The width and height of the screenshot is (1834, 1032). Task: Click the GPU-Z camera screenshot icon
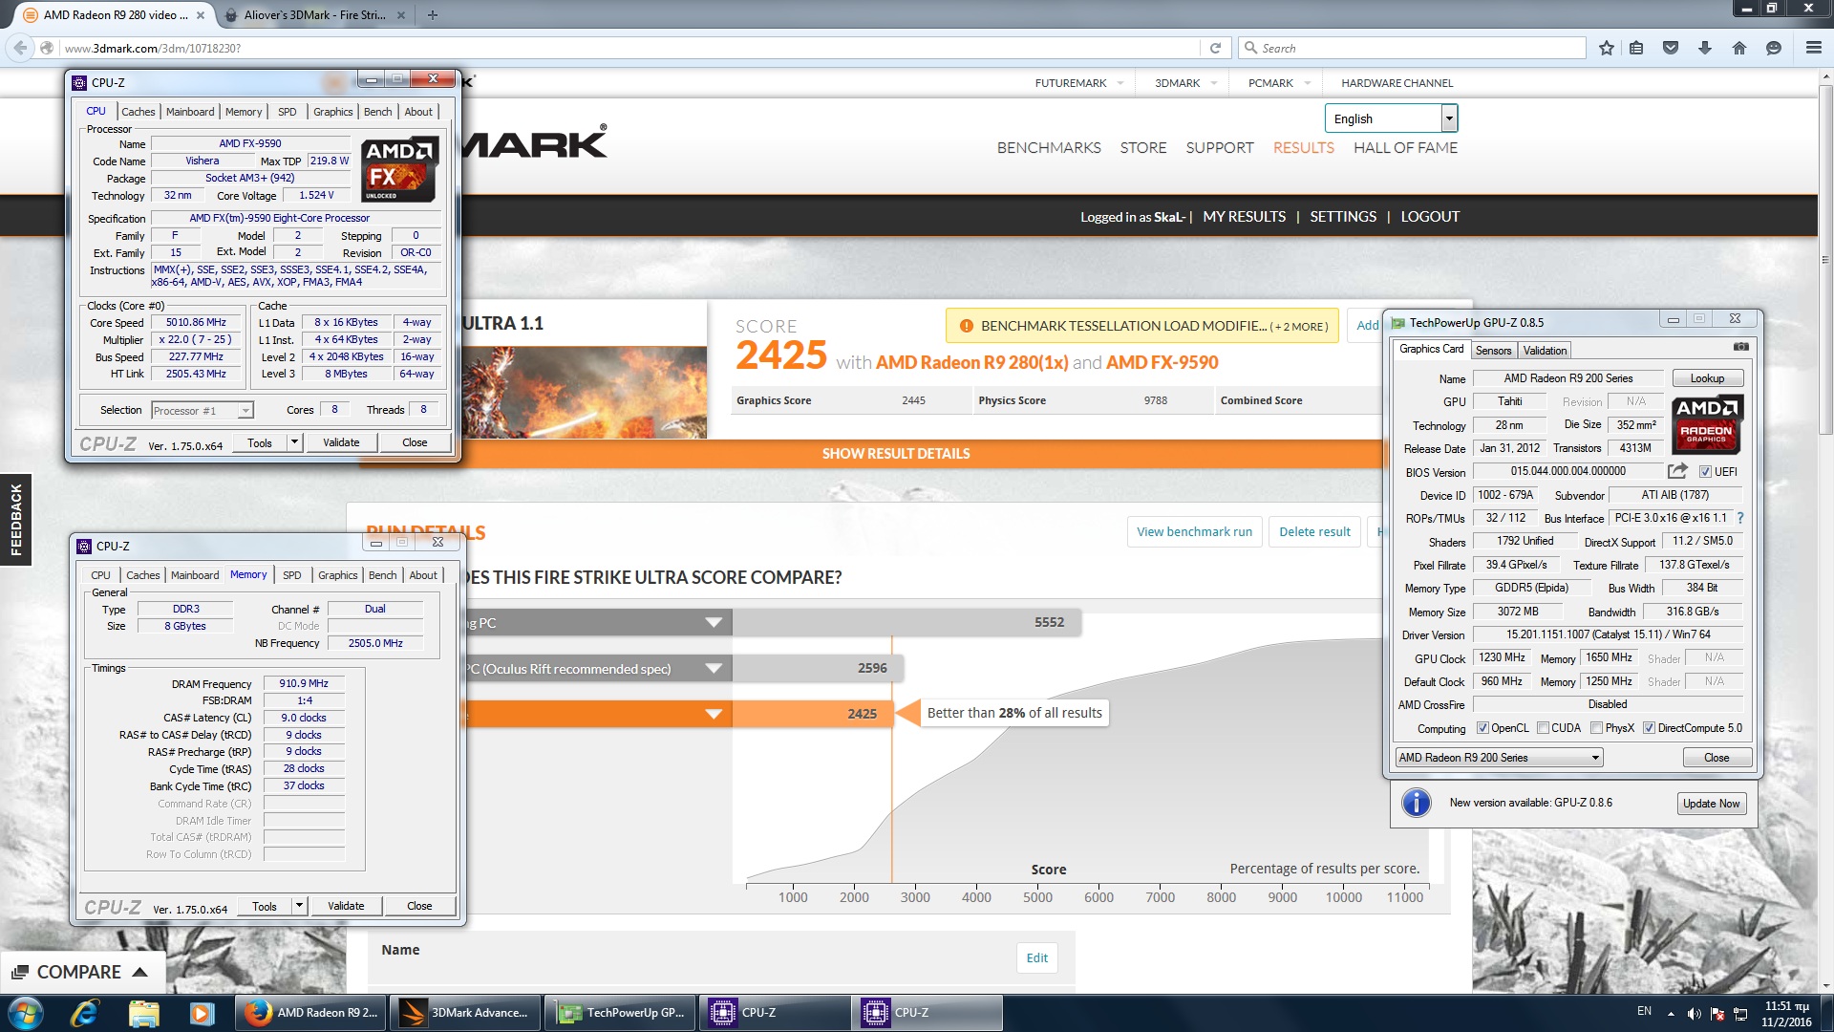coord(1740,347)
